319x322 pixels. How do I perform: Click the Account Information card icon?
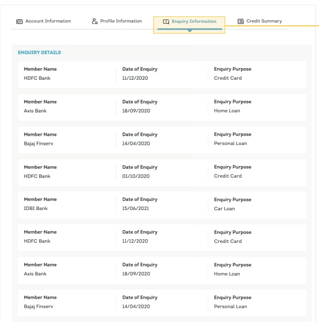19,21
